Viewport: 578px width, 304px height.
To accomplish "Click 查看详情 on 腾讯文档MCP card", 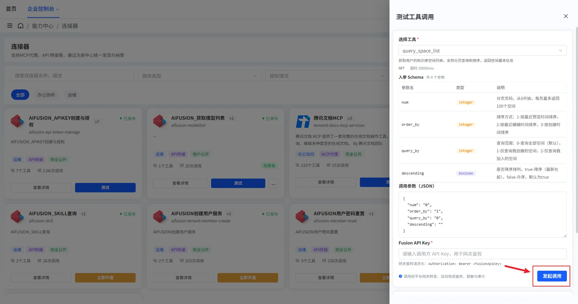I will [x=326, y=182].
